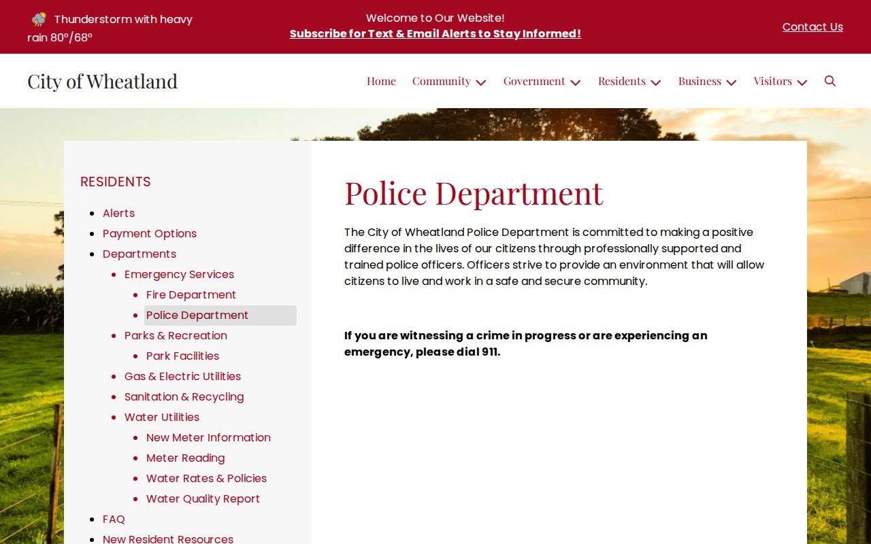871x544 pixels.
Task: Open the Community nav menu label
Action: tap(441, 81)
